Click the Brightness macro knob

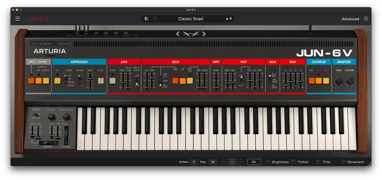pyautogui.click(x=268, y=162)
